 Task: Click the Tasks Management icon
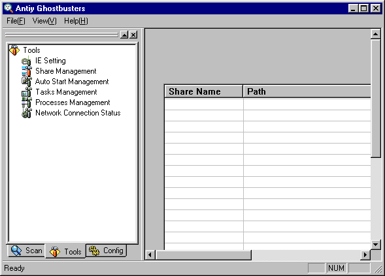coord(27,92)
